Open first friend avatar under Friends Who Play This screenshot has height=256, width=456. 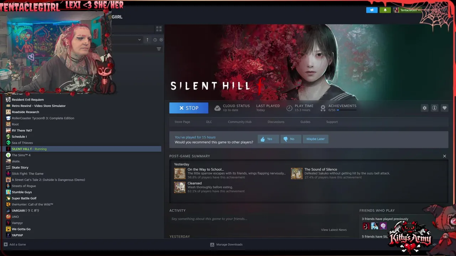(366, 226)
